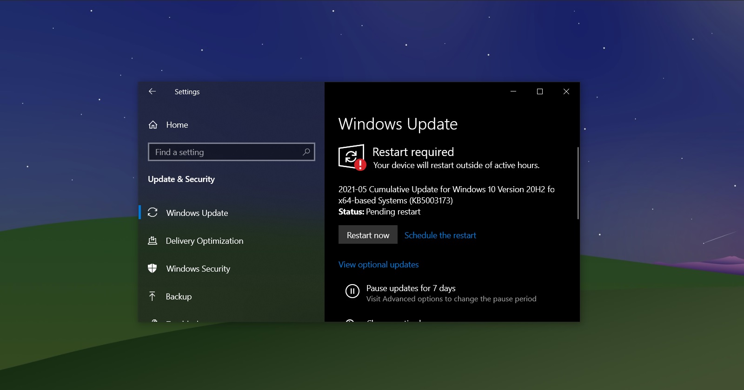Click the back arrow in Settings

pos(152,91)
